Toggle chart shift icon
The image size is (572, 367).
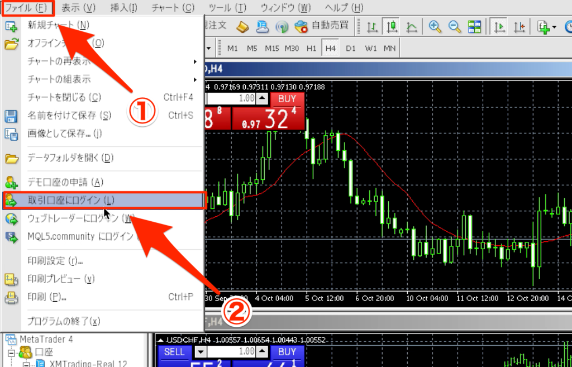519,26
